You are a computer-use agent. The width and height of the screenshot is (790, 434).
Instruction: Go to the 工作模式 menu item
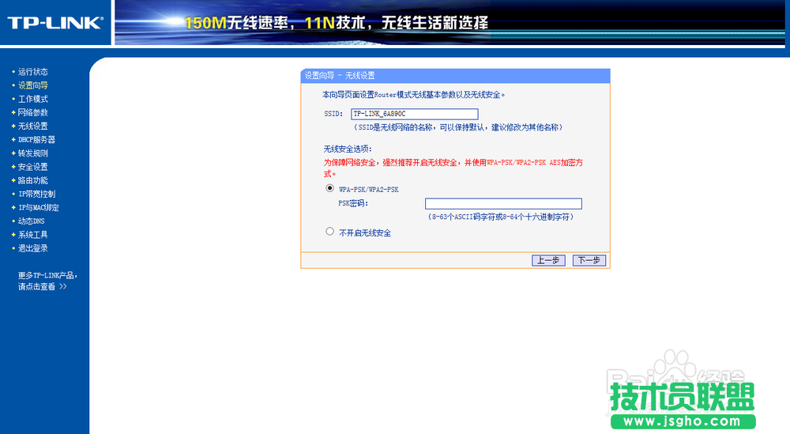click(x=33, y=99)
